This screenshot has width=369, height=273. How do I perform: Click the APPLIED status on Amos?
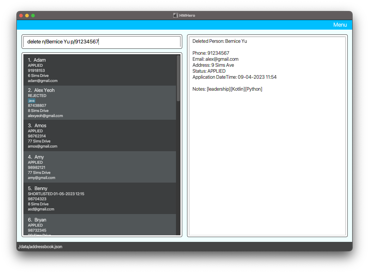(x=35, y=131)
